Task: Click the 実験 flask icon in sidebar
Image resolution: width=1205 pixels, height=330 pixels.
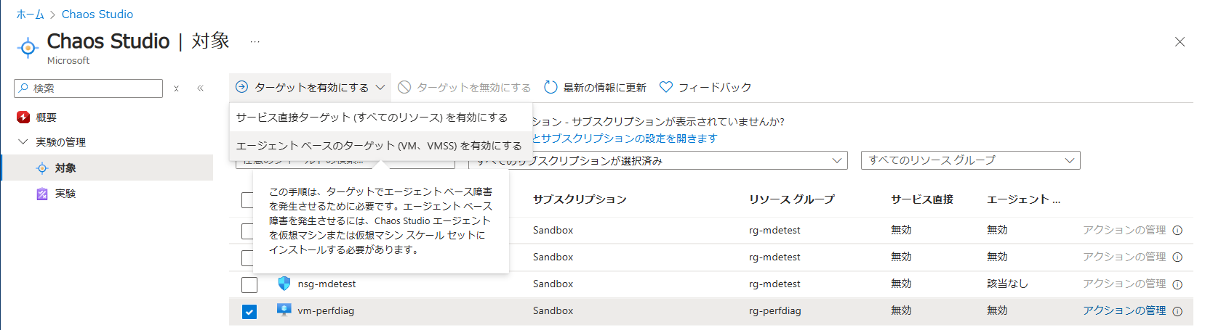Action: (x=42, y=194)
